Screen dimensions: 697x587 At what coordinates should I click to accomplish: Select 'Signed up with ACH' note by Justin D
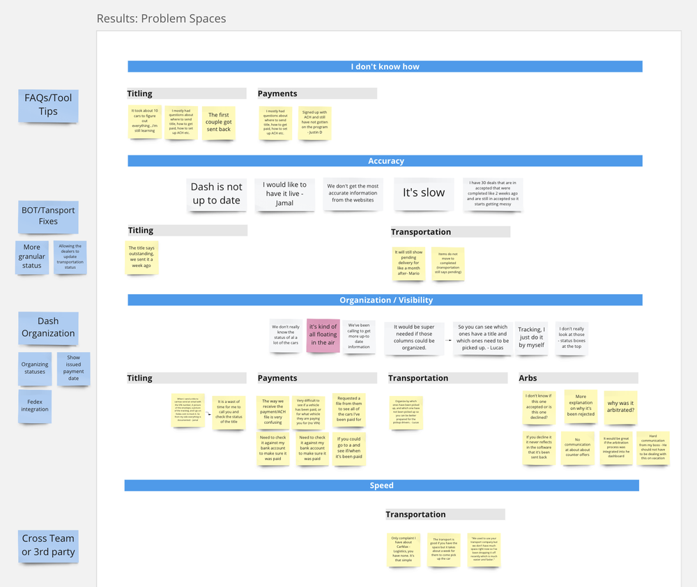pyautogui.click(x=315, y=123)
